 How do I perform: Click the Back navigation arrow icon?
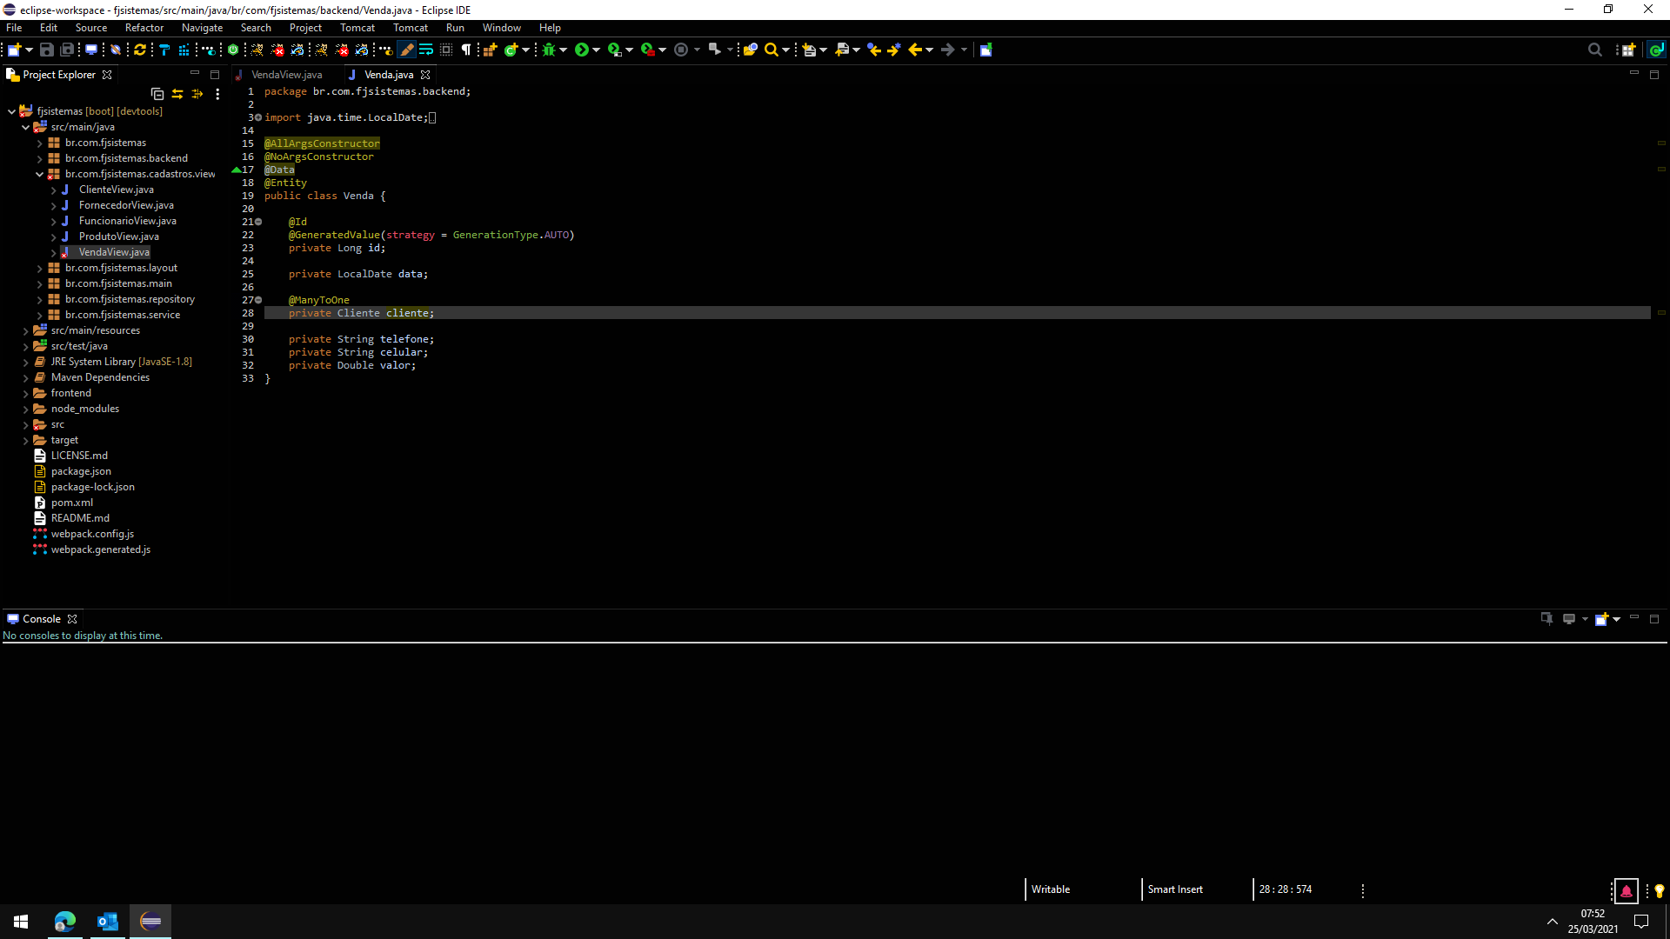914,50
